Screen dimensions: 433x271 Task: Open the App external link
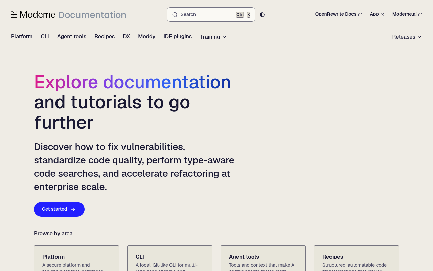(377, 14)
